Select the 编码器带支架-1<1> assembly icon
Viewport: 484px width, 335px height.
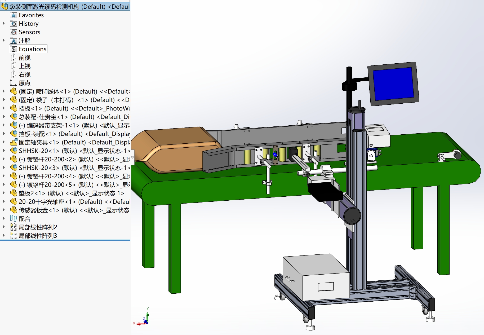pyautogui.click(x=14, y=125)
